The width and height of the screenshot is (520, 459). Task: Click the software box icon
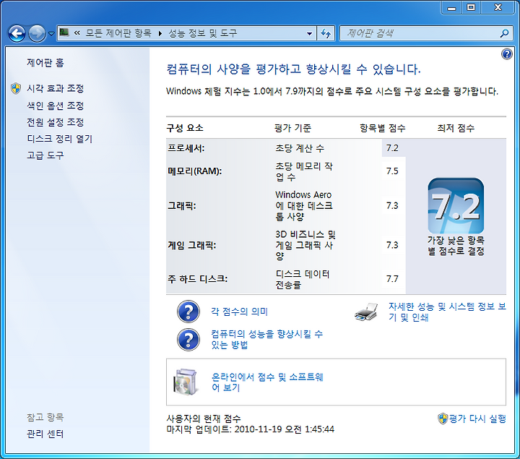186,382
